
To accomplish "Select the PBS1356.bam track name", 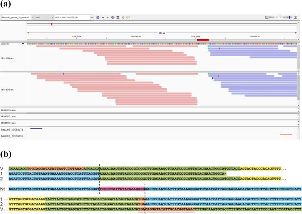I will [x=7, y=58].
